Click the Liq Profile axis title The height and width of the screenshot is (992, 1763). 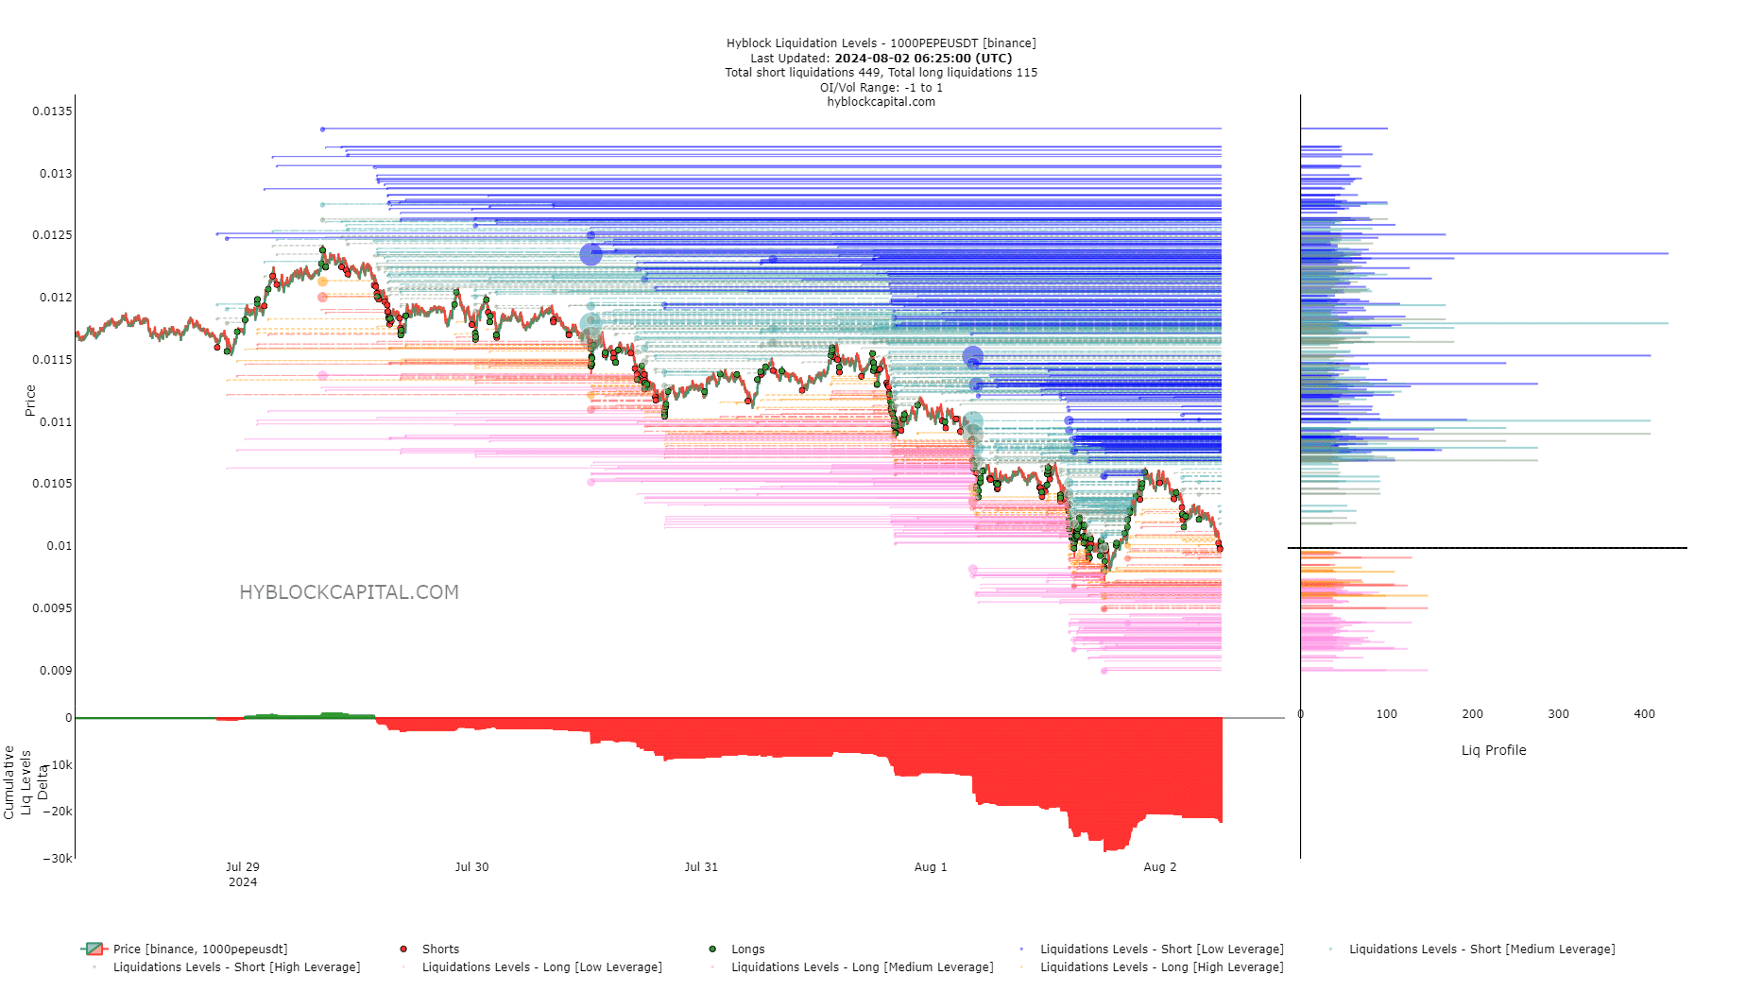1494,750
